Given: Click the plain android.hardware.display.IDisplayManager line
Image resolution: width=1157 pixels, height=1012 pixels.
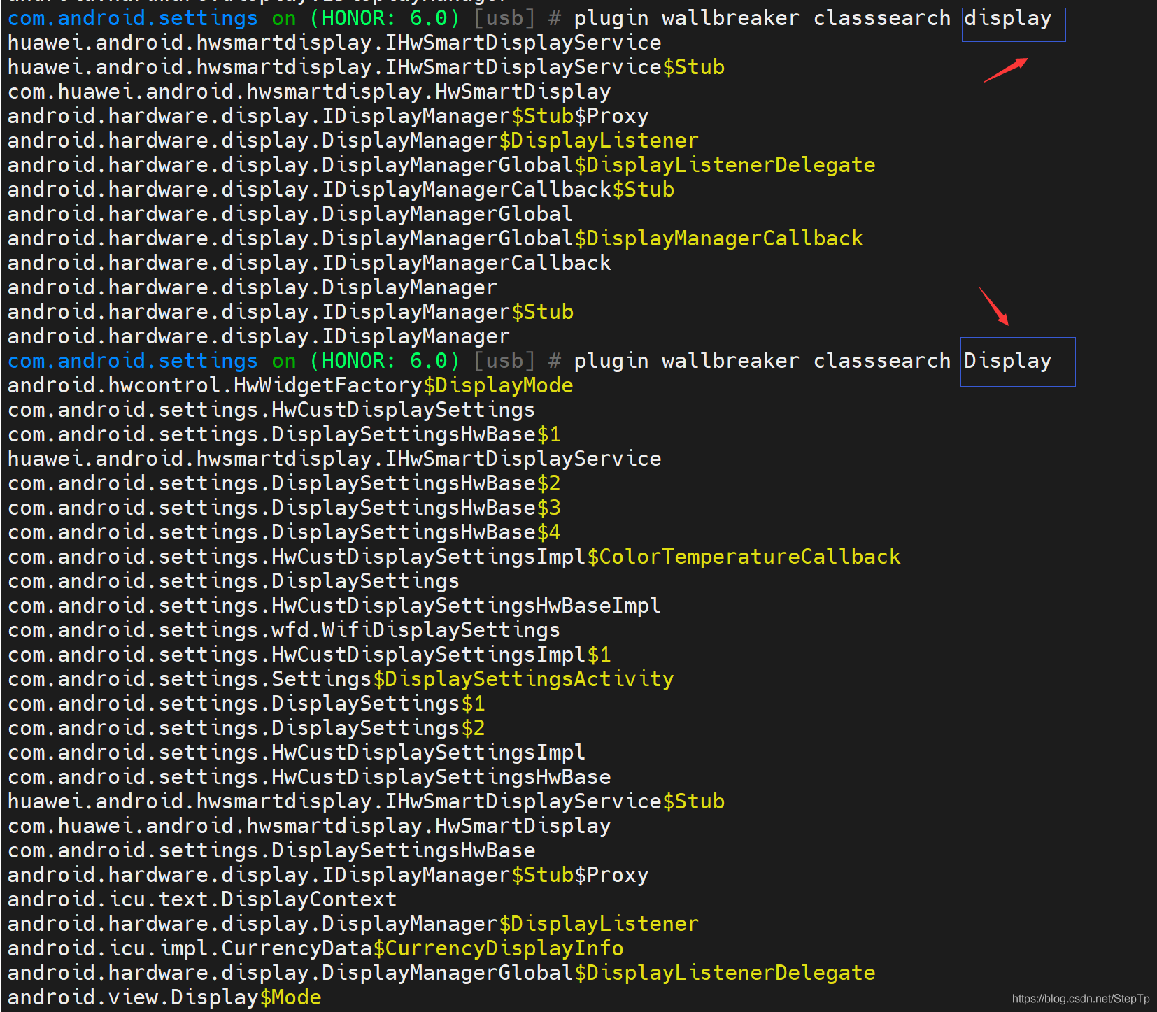Looking at the screenshot, I should tap(259, 337).
